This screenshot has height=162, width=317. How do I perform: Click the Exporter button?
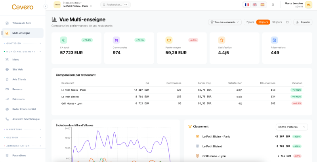pyautogui.click(x=303, y=22)
